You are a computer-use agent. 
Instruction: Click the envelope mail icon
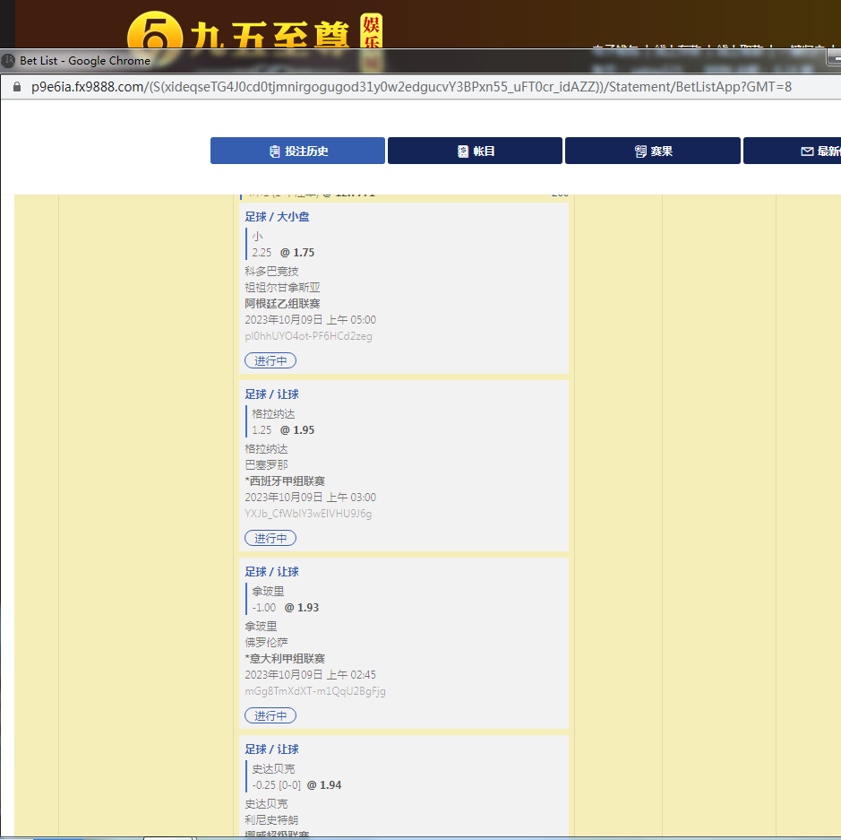[x=807, y=152]
